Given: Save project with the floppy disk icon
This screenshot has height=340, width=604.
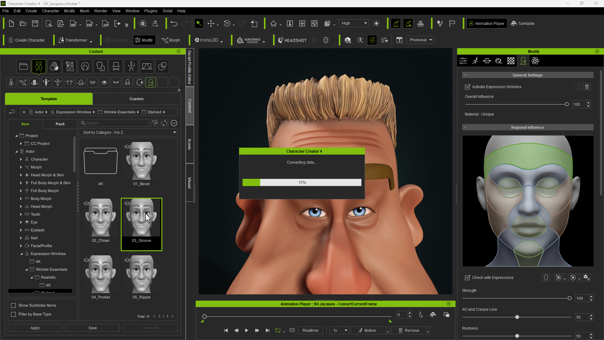Looking at the screenshot, I should pos(35,24).
